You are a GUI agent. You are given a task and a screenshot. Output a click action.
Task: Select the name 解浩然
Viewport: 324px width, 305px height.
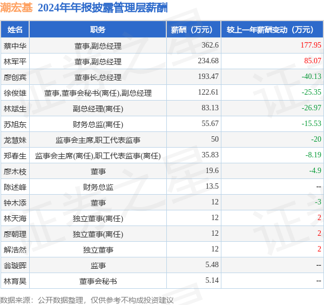pyautogui.click(x=15, y=250)
